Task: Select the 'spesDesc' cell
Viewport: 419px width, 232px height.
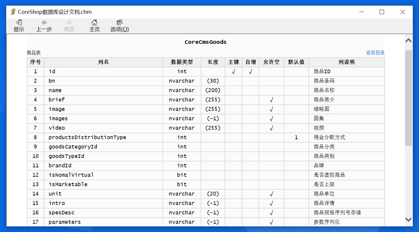Action: 104,213
